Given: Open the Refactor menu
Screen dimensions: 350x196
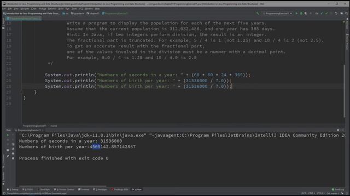Looking at the screenshot, I should click(52, 9).
